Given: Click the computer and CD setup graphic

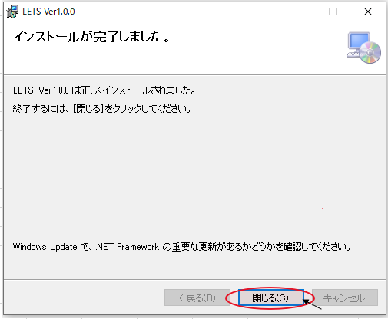Looking at the screenshot, I should pyautogui.click(x=363, y=48).
